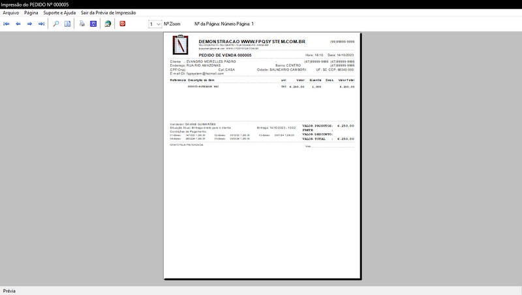Click the UF: SC CEP: 88340-000 text

(335, 70)
